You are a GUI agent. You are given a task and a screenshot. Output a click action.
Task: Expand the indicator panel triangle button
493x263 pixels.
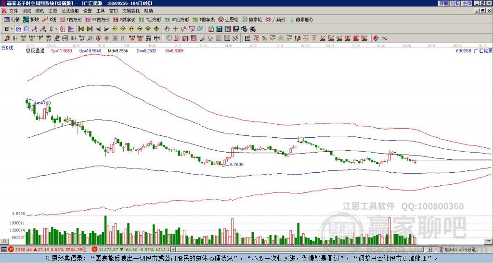point(4,241)
